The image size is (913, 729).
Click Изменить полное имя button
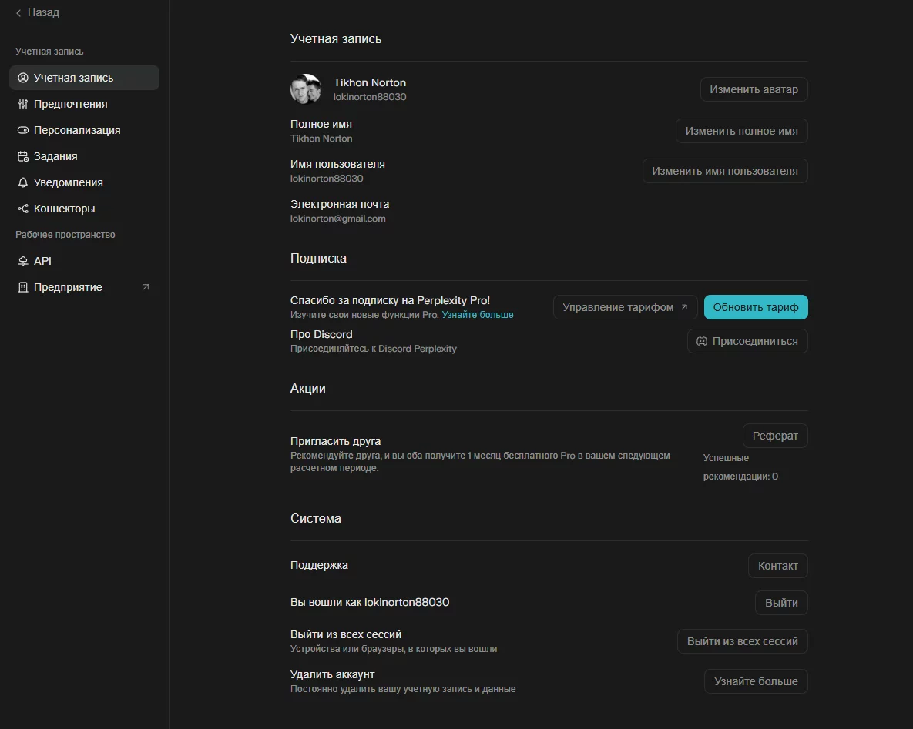[741, 131]
